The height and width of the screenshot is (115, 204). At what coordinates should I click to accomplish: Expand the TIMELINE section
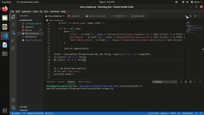pos(23,110)
